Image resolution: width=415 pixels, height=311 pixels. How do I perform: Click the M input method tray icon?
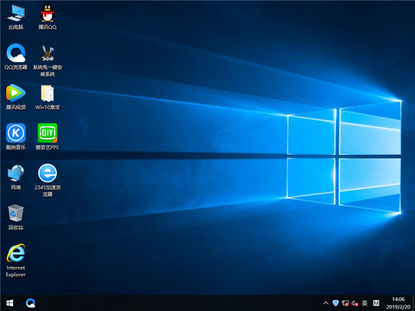click(x=376, y=303)
